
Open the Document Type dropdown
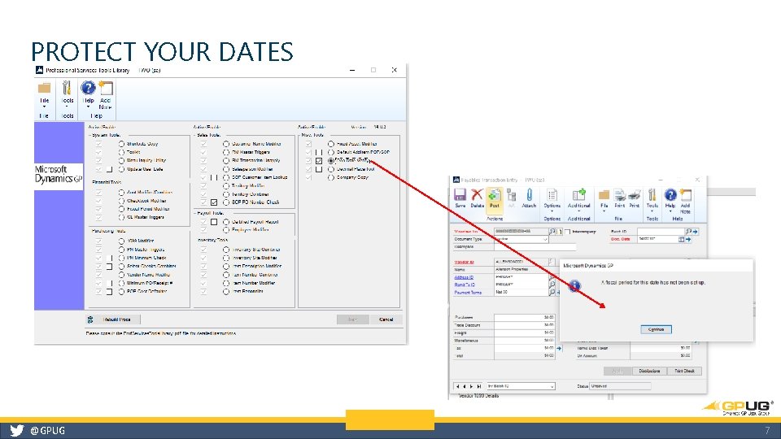[x=545, y=239]
